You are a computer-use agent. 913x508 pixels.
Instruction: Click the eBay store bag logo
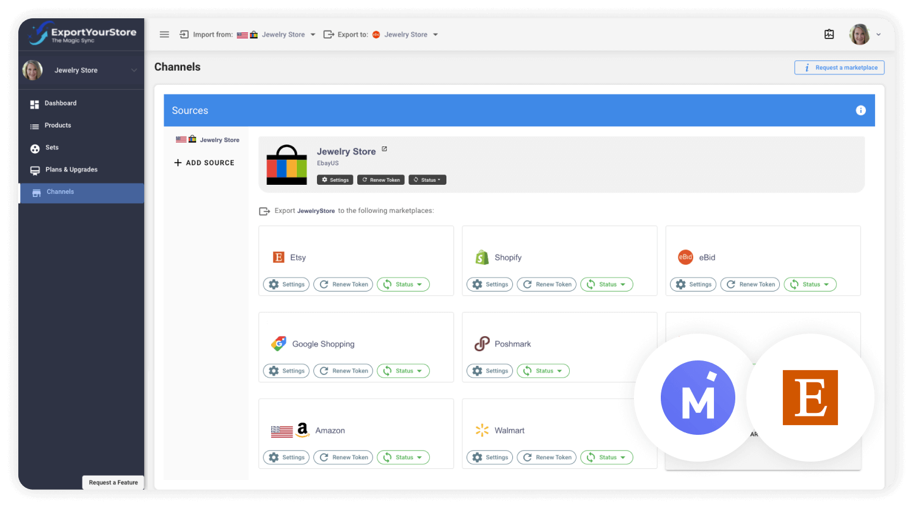point(286,165)
